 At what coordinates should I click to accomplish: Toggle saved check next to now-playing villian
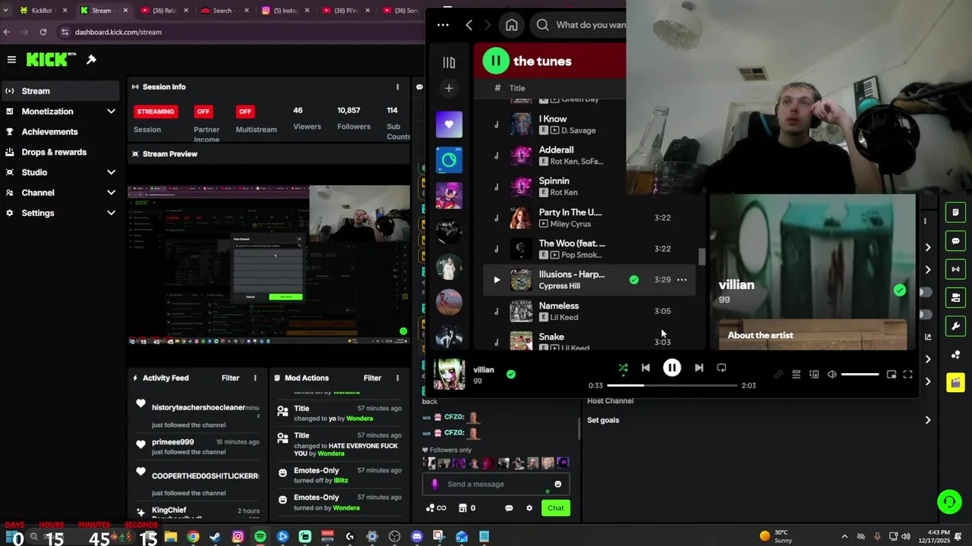[511, 374]
